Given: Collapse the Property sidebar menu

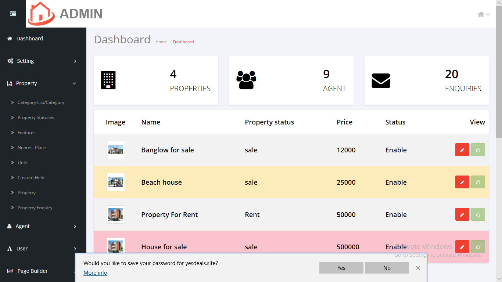Looking at the screenshot, I should coord(43,83).
